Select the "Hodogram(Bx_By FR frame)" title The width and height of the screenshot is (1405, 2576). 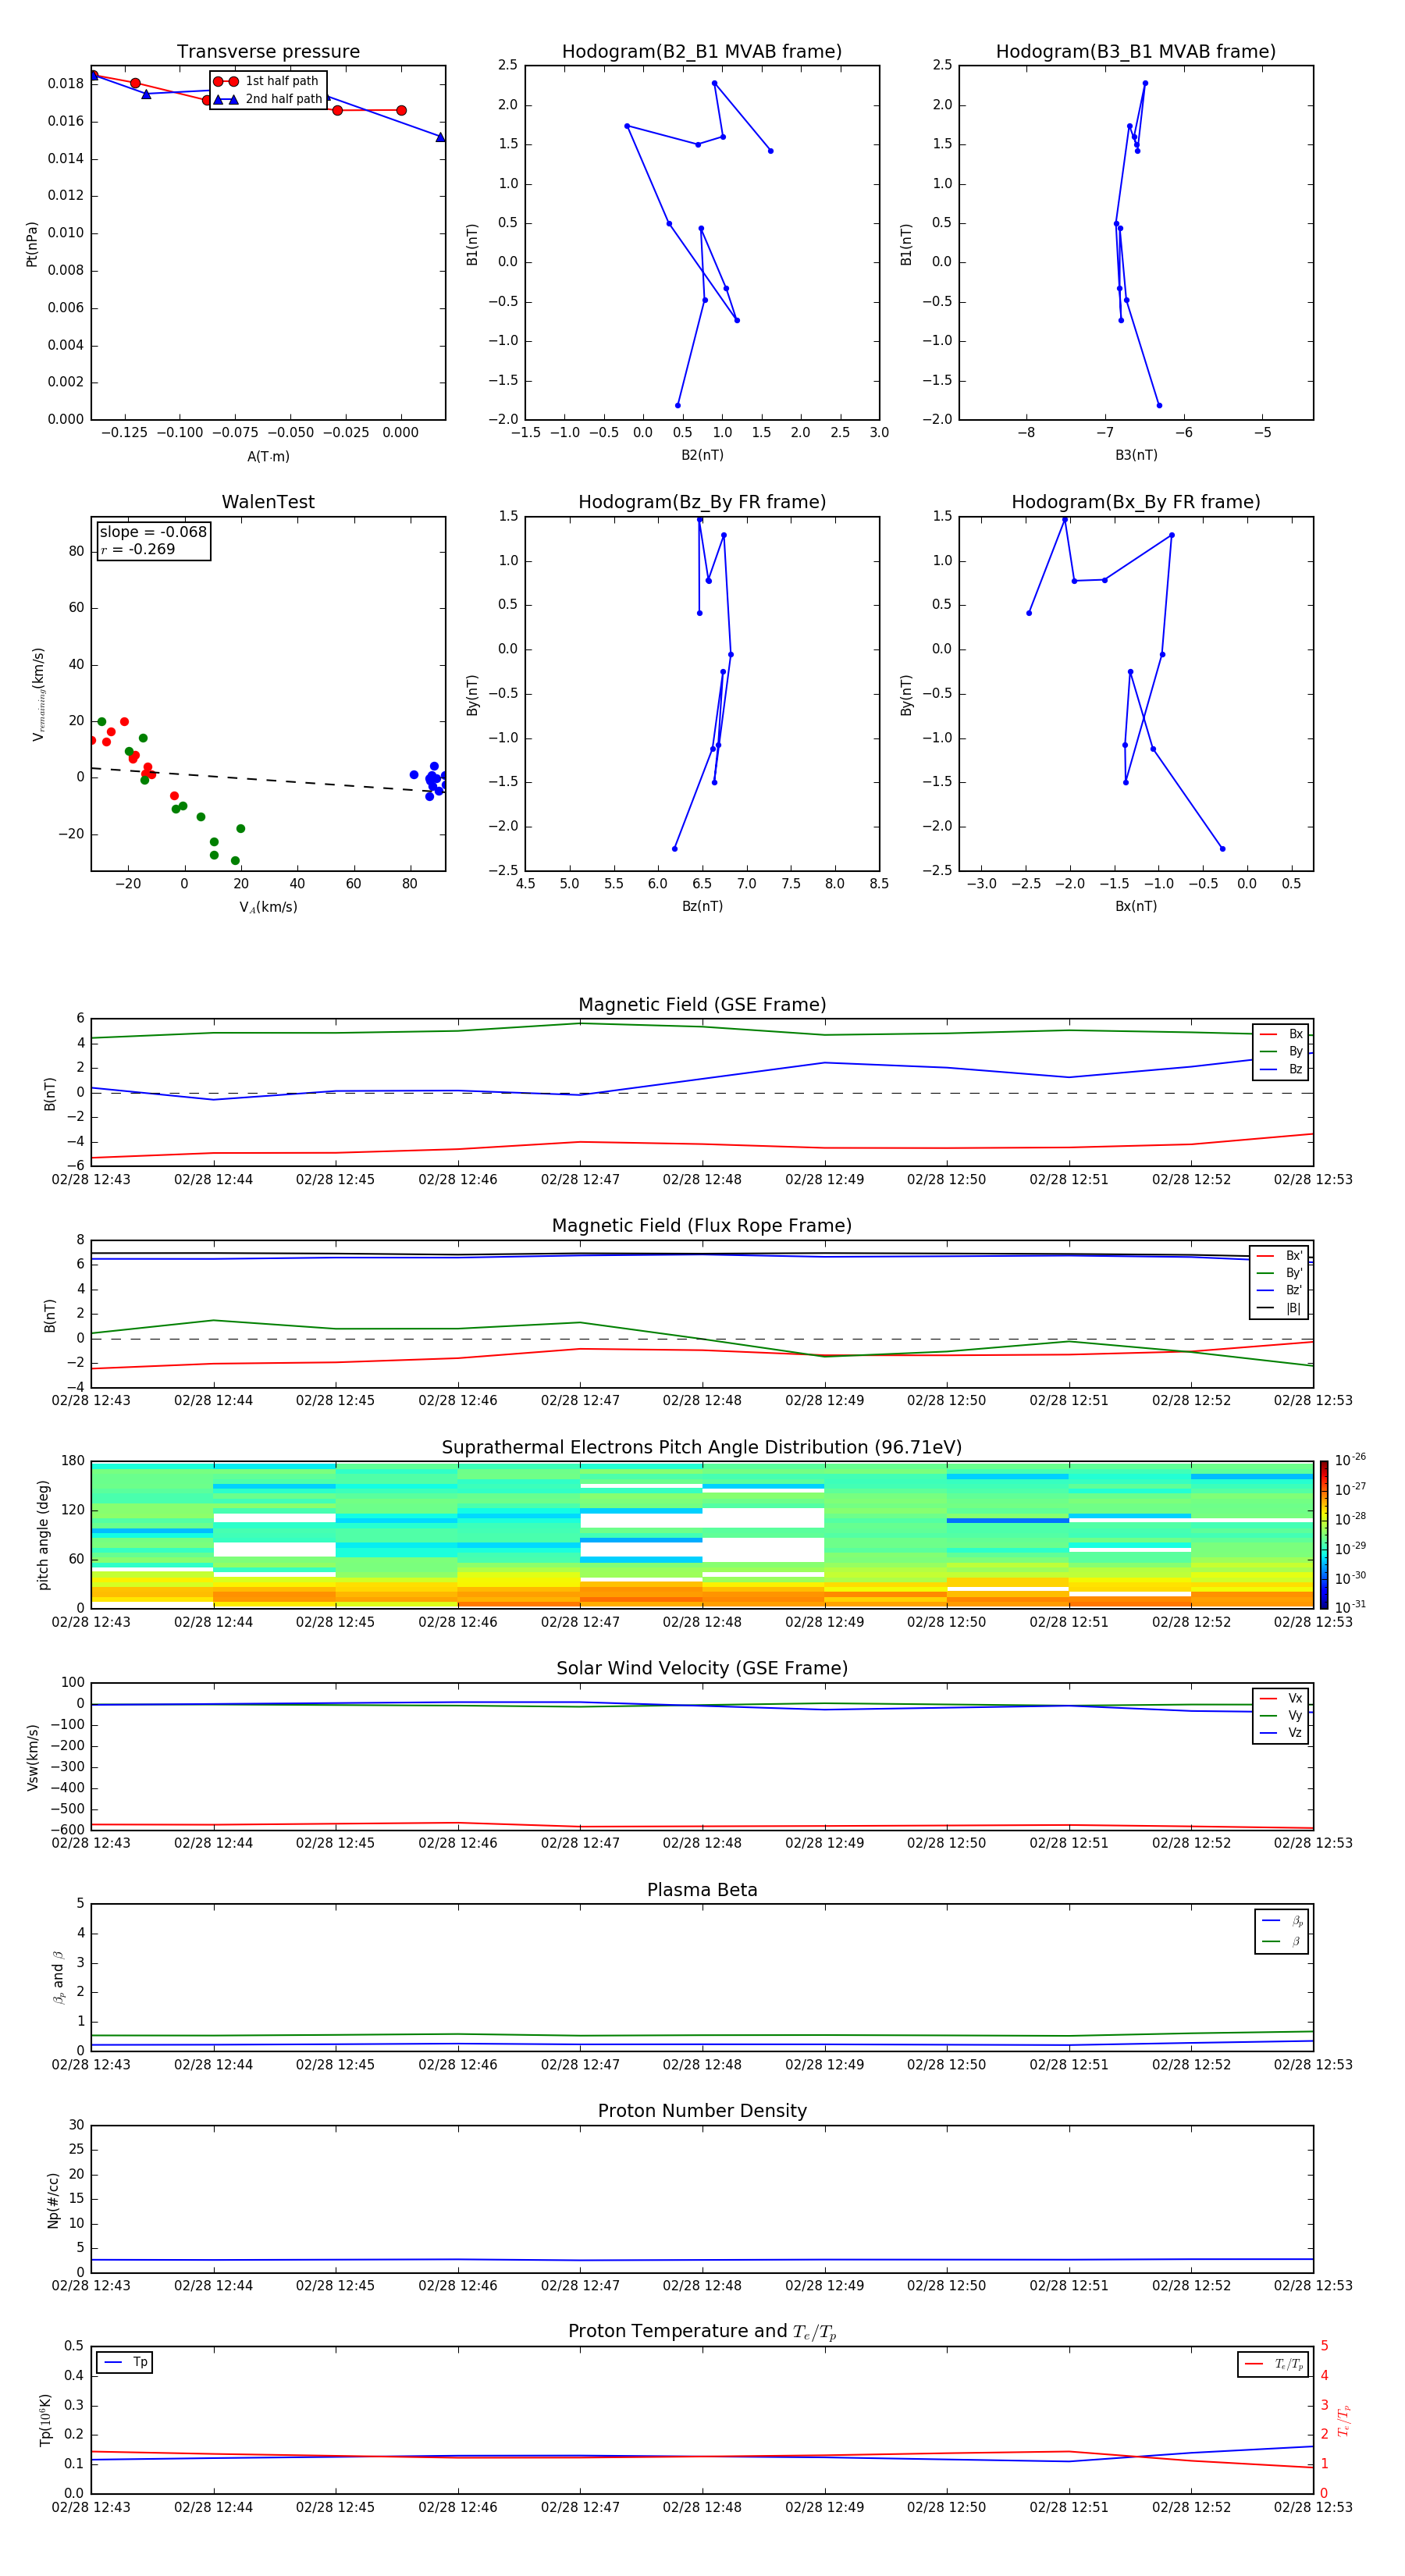coord(1136,502)
